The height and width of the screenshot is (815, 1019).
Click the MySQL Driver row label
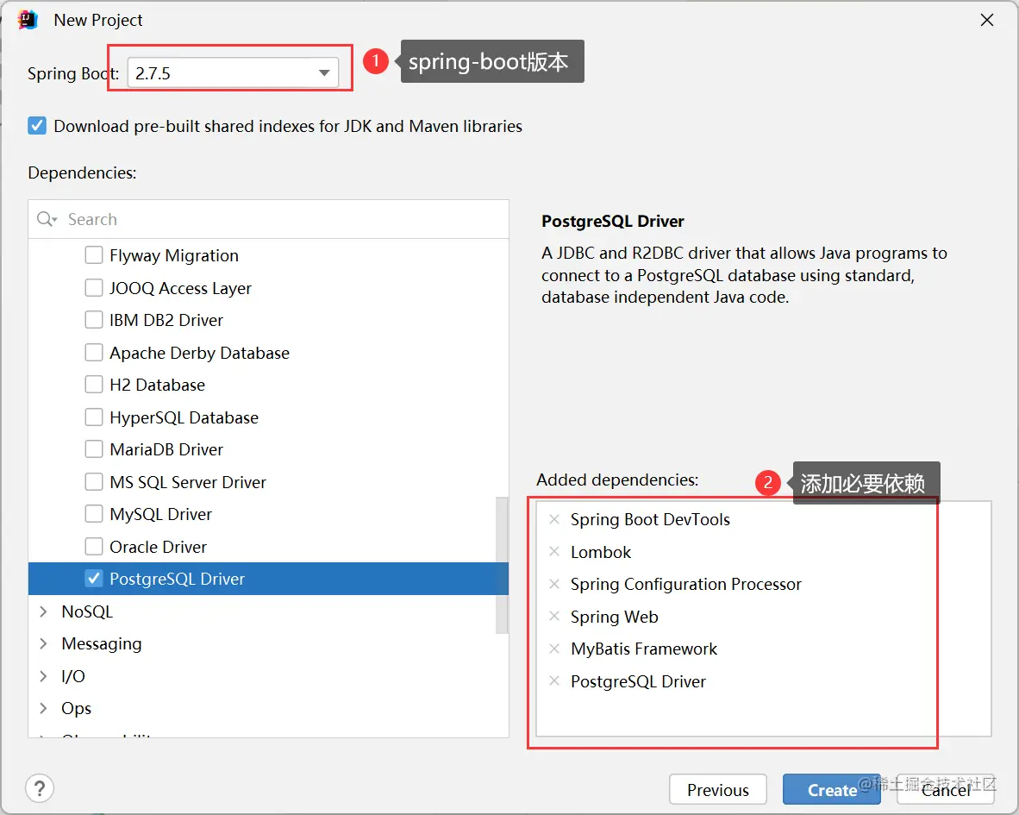click(x=160, y=514)
